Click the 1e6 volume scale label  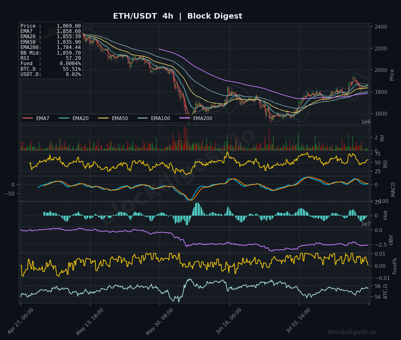(366, 122)
